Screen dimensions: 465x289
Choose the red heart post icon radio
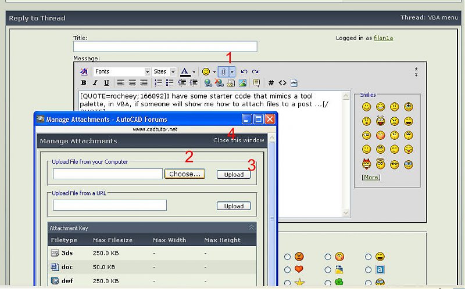(288, 270)
